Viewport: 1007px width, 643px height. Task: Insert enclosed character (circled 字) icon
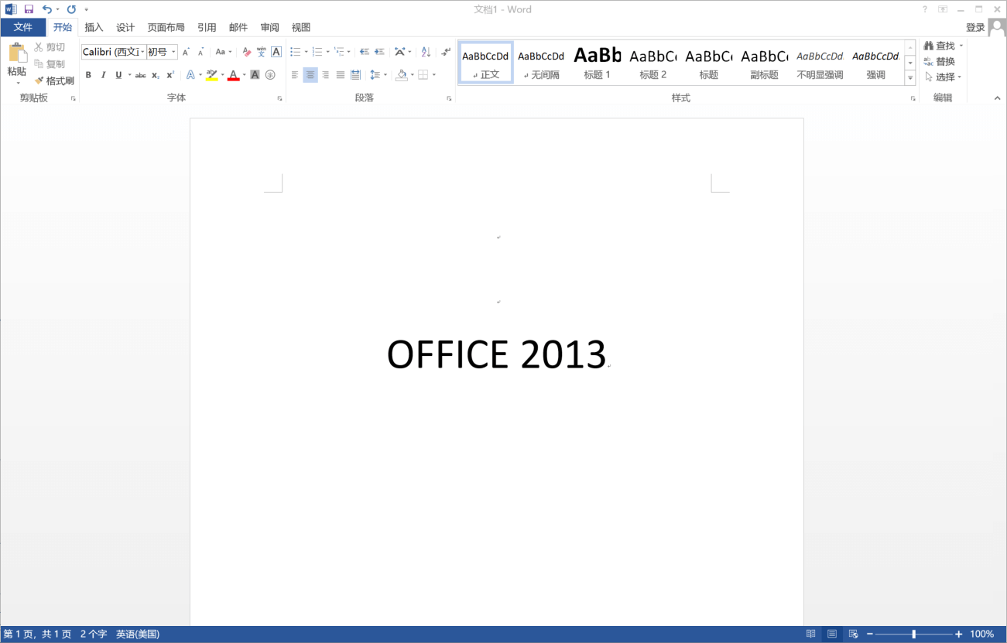(270, 75)
